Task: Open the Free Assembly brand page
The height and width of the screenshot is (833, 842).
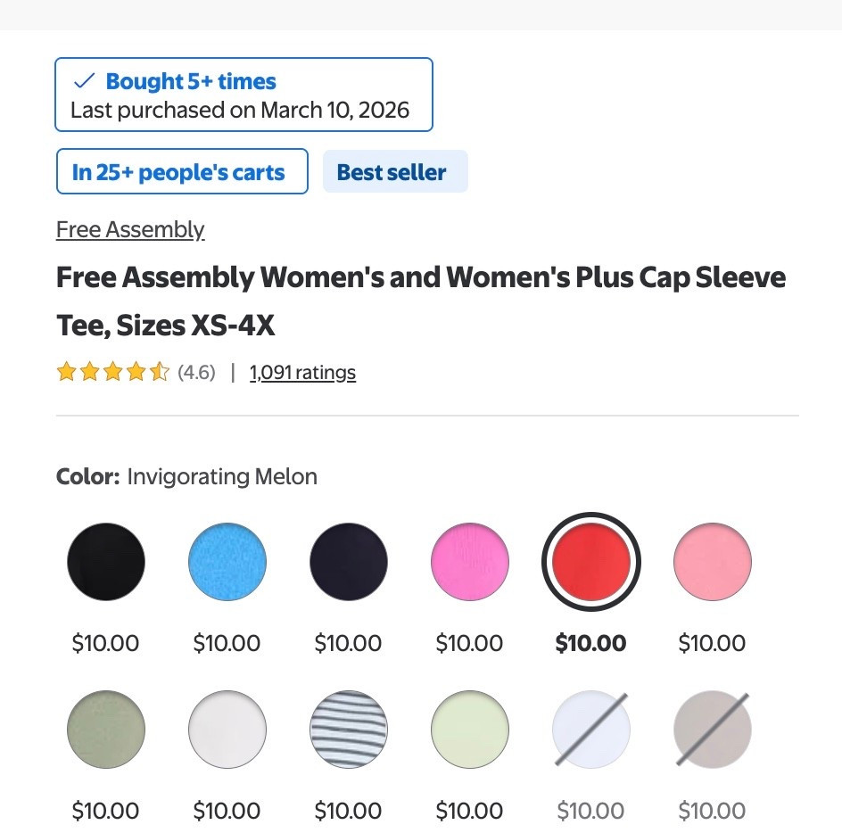Action: pyautogui.click(x=130, y=229)
